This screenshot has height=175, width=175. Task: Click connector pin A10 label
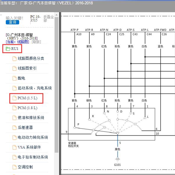(79, 34)
